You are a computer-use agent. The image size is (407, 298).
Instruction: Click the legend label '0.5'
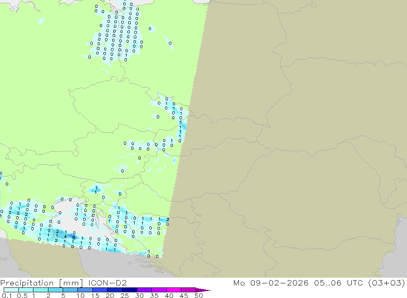click(22, 296)
